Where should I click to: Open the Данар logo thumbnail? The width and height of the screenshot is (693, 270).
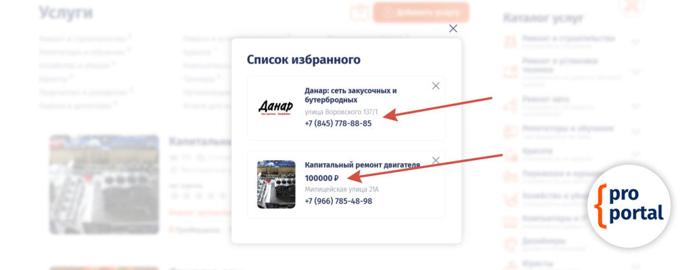(276, 108)
